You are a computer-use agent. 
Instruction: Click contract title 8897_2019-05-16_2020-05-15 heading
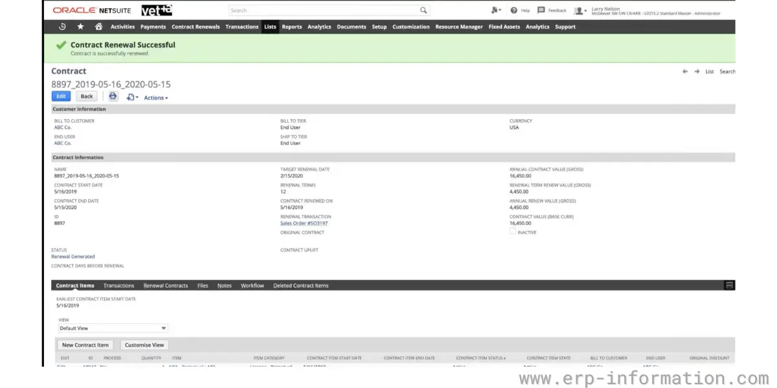[x=111, y=84]
